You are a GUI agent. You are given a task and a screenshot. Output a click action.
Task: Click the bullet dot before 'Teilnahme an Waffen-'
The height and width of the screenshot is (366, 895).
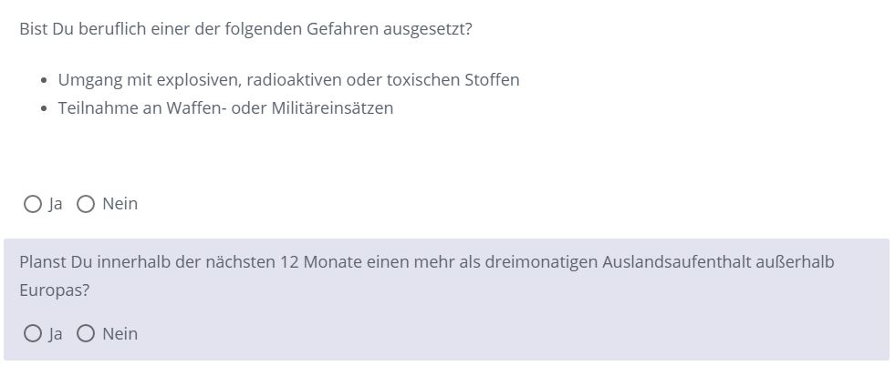point(45,108)
